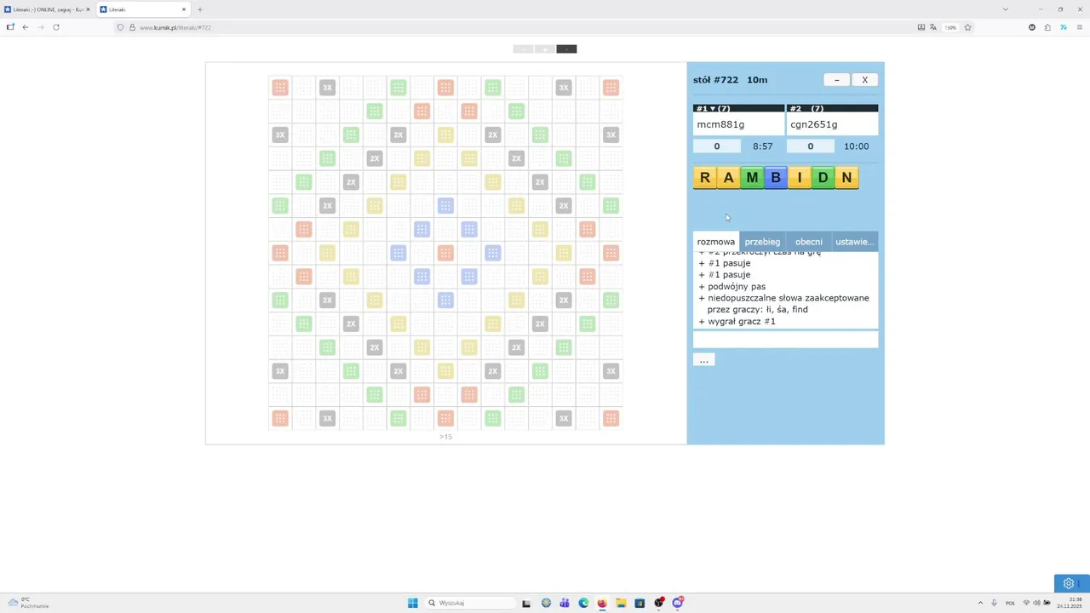Open Firefox from the taskbar
Screen dimensions: 1090x613
point(602,603)
